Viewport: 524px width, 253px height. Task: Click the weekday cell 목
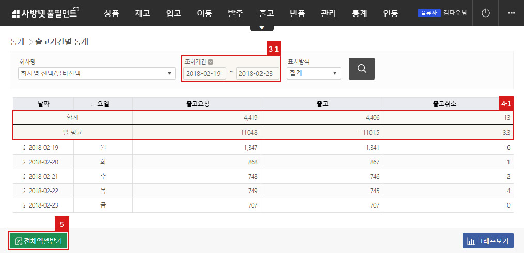click(103, 191)
